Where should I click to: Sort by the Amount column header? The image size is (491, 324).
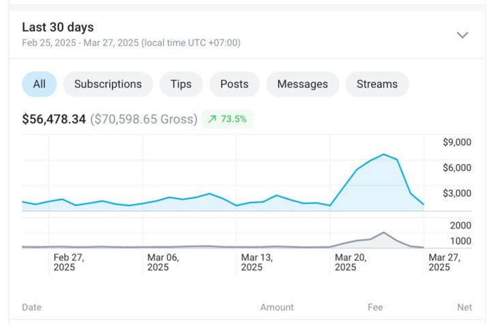coord(277,308)
